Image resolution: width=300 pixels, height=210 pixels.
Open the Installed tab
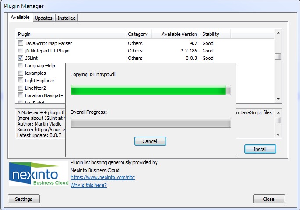pos(67,18)
